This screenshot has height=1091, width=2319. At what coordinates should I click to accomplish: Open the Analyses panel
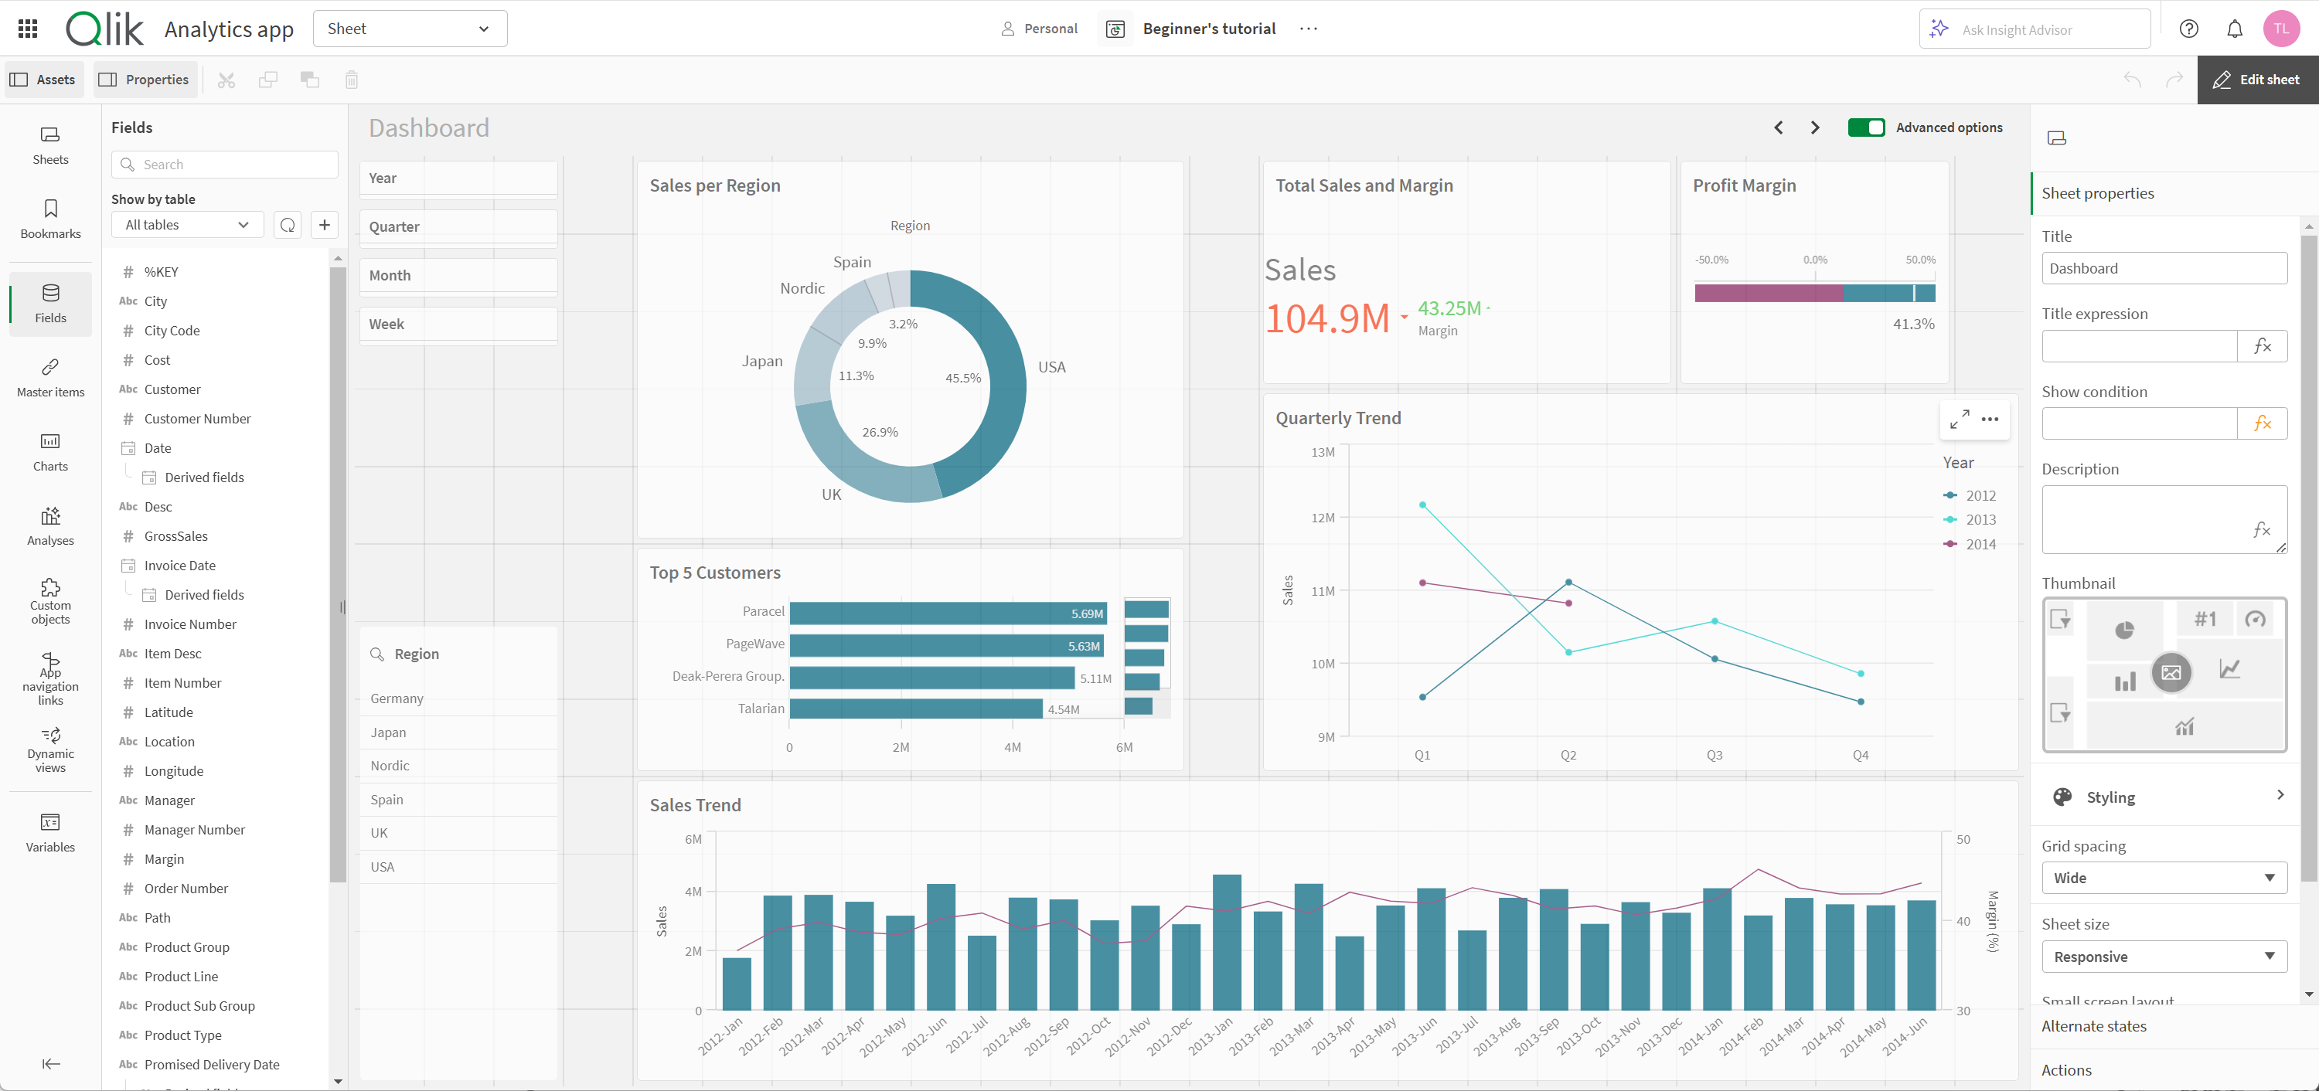pyautogui.click(x=50, y=525)
